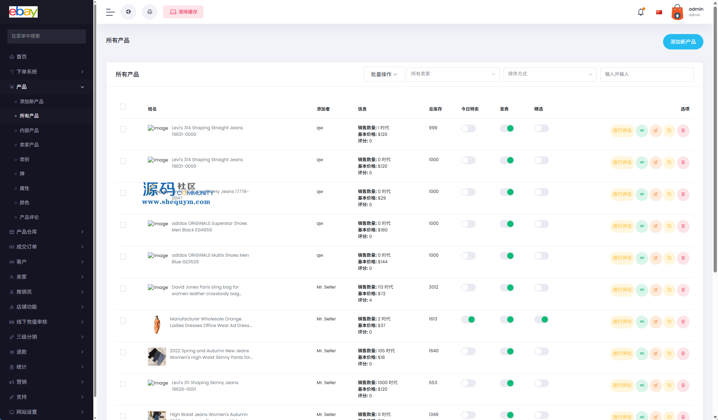Click the 添加新产品 button
The width and height of the screenshot is (718, 420).
click(683, 42)
